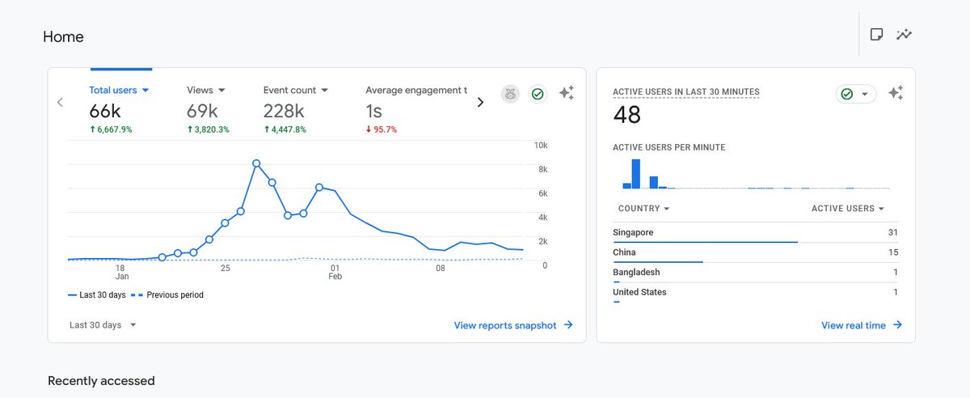Open Event count metric dropdown
This screenshot has height=398, width=970.
[296, 91]
